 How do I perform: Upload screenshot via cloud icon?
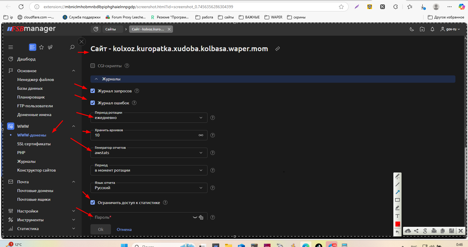[x=408, y=231]
